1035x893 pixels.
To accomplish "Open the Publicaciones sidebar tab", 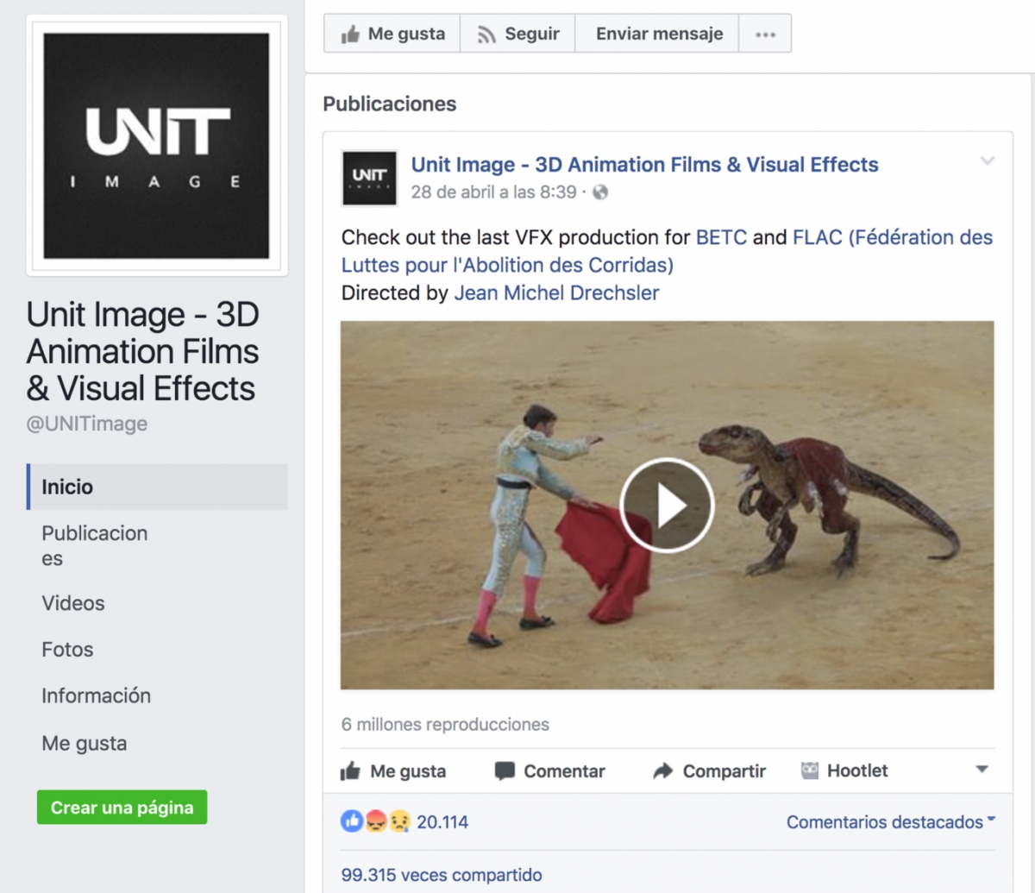I will (95, 545).
